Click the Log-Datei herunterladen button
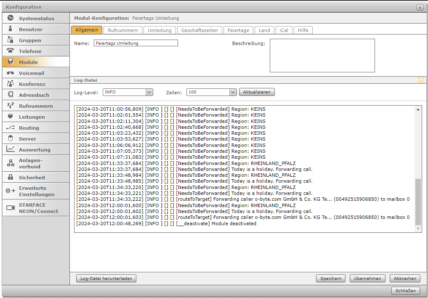The image size is (428, 298). [x=106, y=278]
